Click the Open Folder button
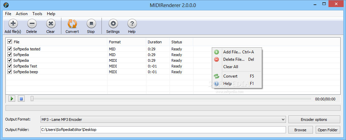This screenshot has width=346, height=140. [328, 130]
